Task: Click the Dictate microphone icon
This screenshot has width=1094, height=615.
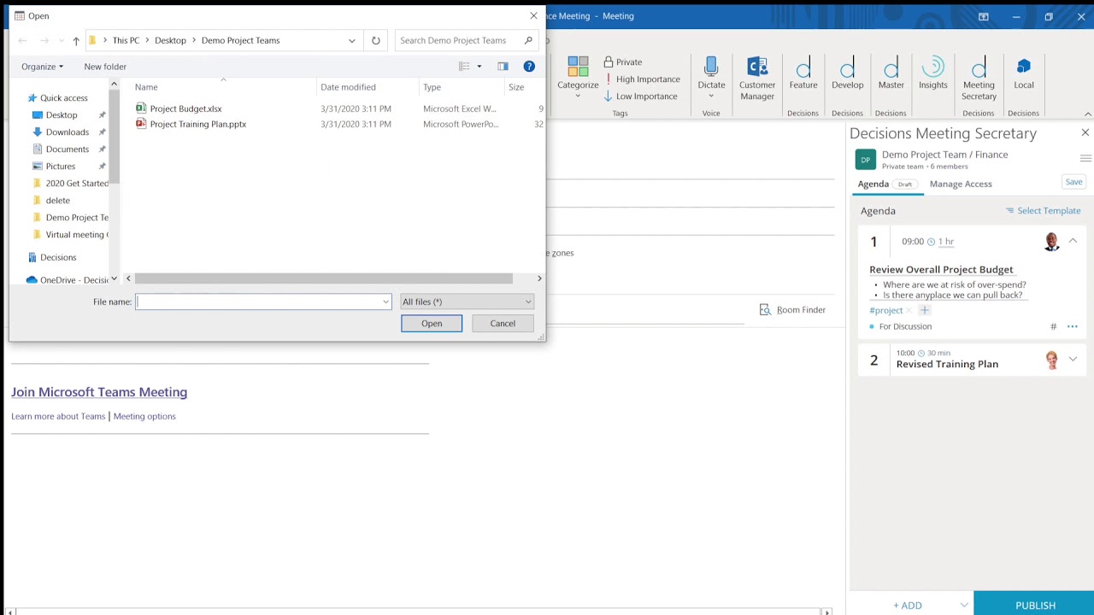Action: [711, 67]
